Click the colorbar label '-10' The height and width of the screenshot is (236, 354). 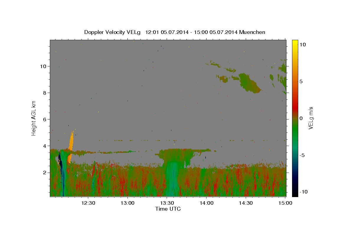tap(303, 192)
